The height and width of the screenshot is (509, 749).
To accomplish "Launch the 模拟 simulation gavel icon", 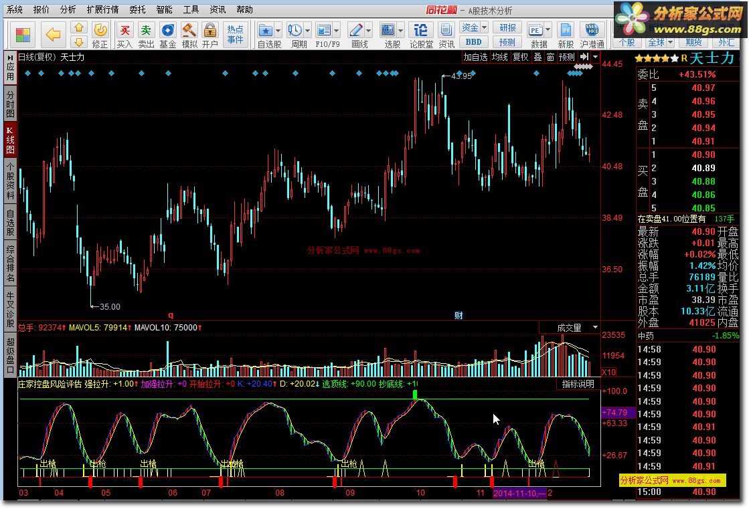I will pyautogui.click(x=189, y=35).
